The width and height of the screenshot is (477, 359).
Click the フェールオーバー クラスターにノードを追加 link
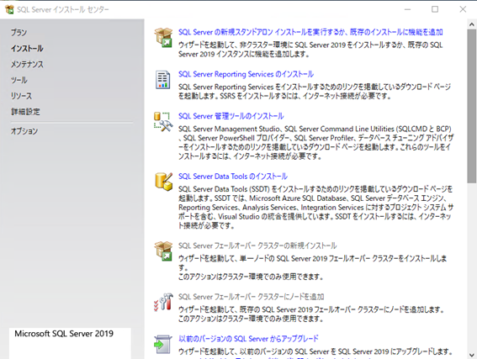pyautogui.click(x=251, y=297)
